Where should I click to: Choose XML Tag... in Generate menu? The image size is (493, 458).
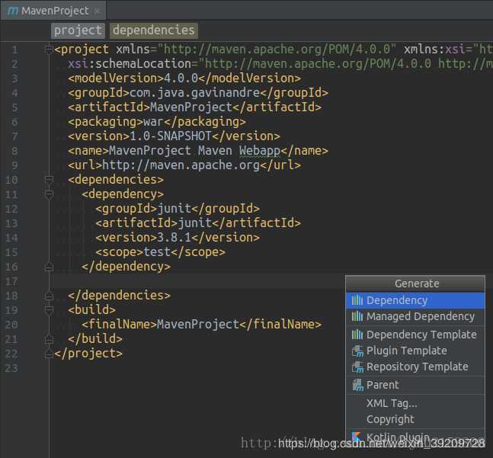point(415,403)
